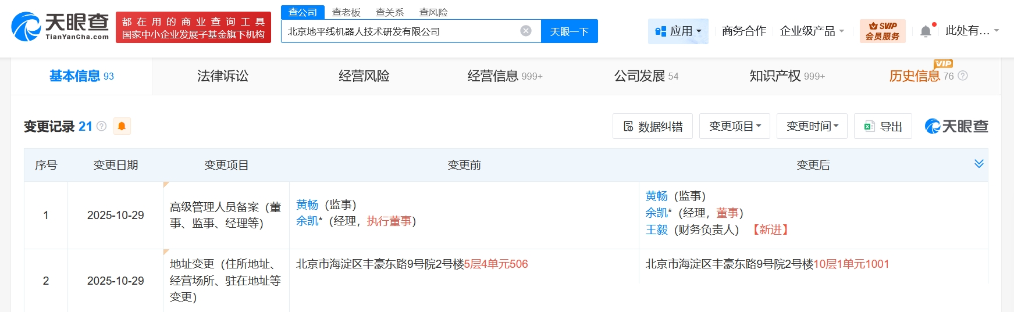Click the Tianyancha logo in header

pos(60,27)
